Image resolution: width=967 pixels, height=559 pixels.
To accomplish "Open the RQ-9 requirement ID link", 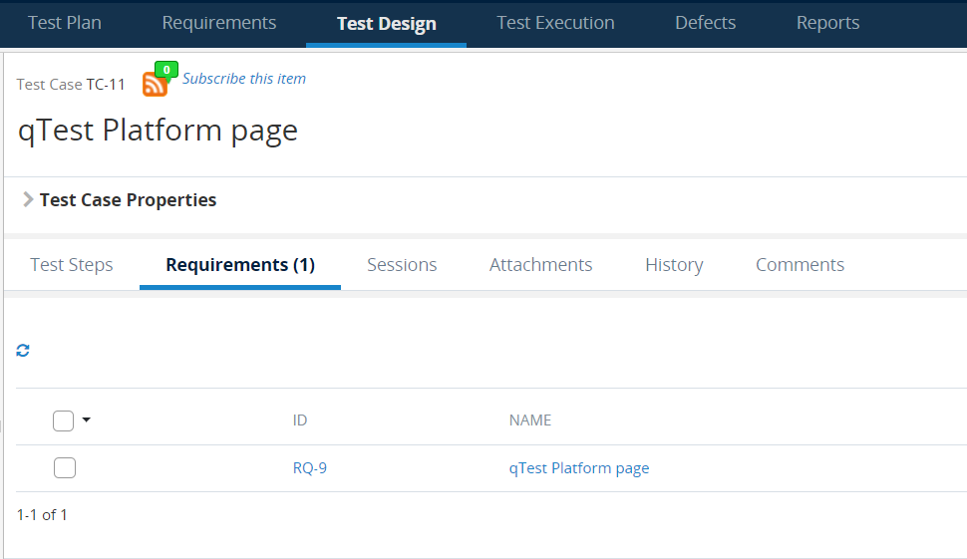I will (x=309, y=468).
